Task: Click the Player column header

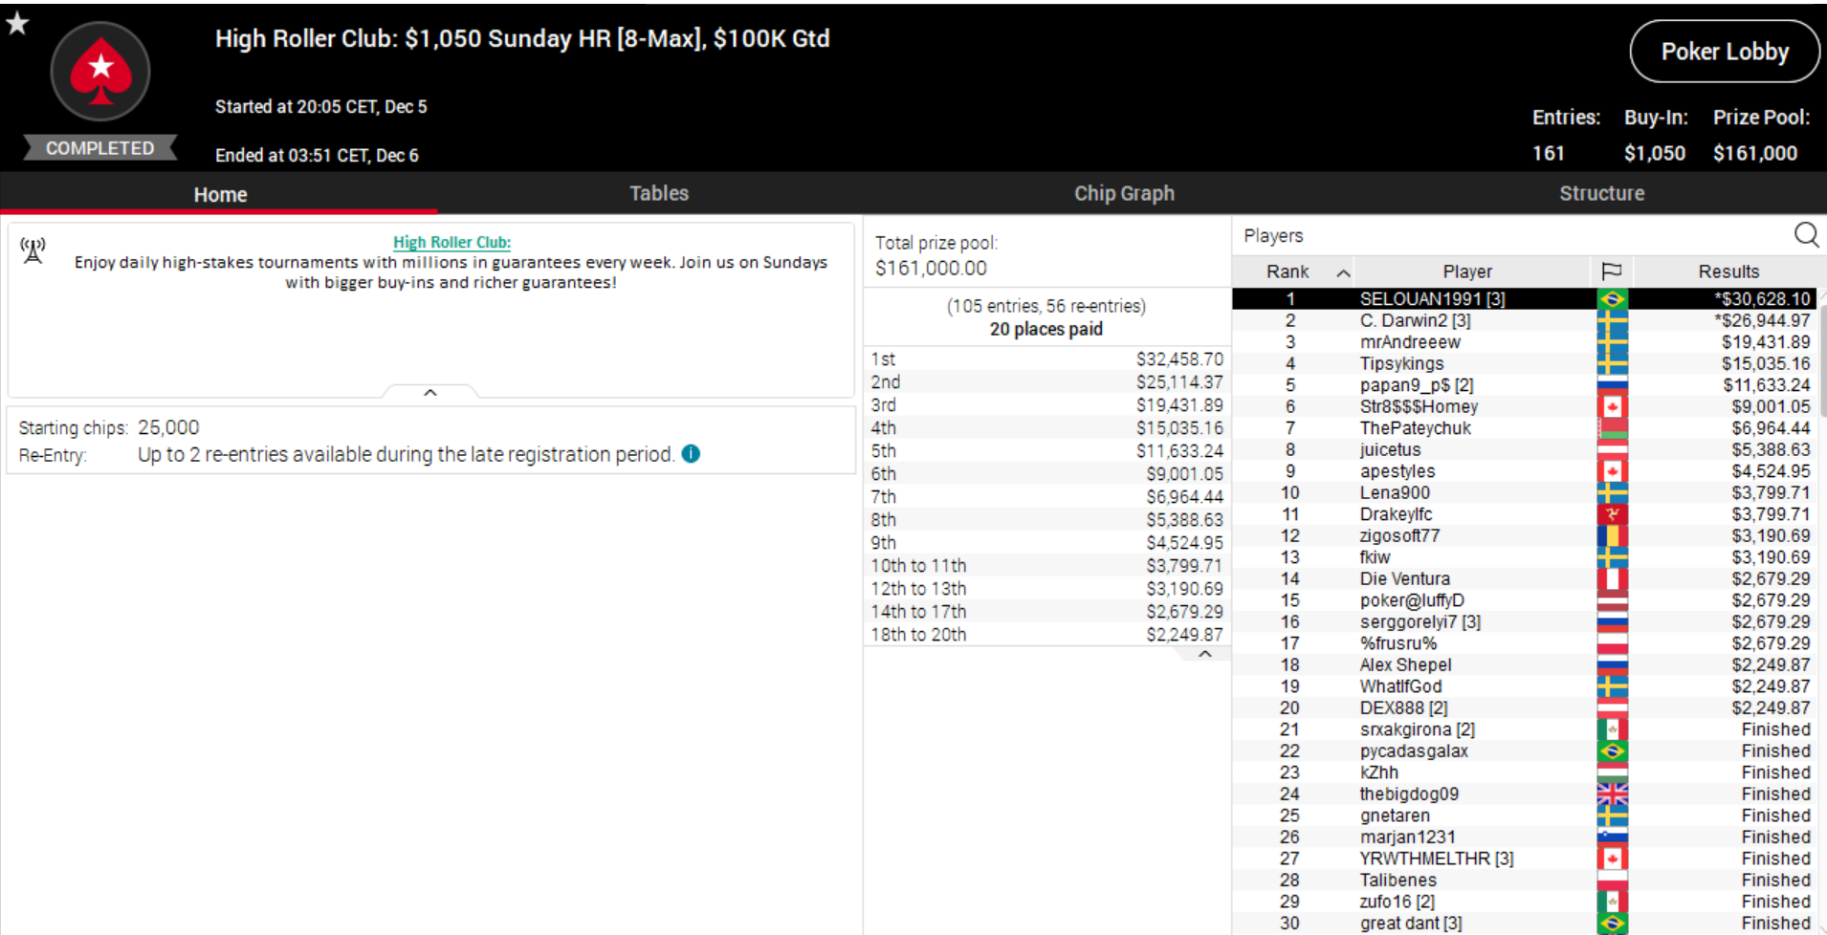Action: pyautogui.click(x=1466, y=272)
